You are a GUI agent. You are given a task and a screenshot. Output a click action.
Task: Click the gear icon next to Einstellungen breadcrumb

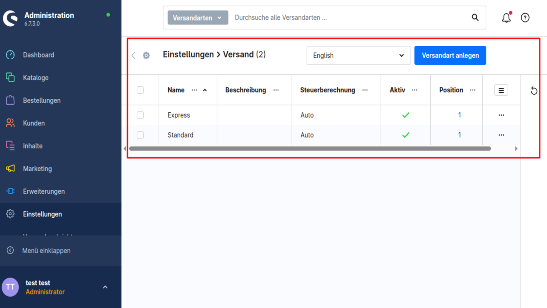click(x=146, y=55)
